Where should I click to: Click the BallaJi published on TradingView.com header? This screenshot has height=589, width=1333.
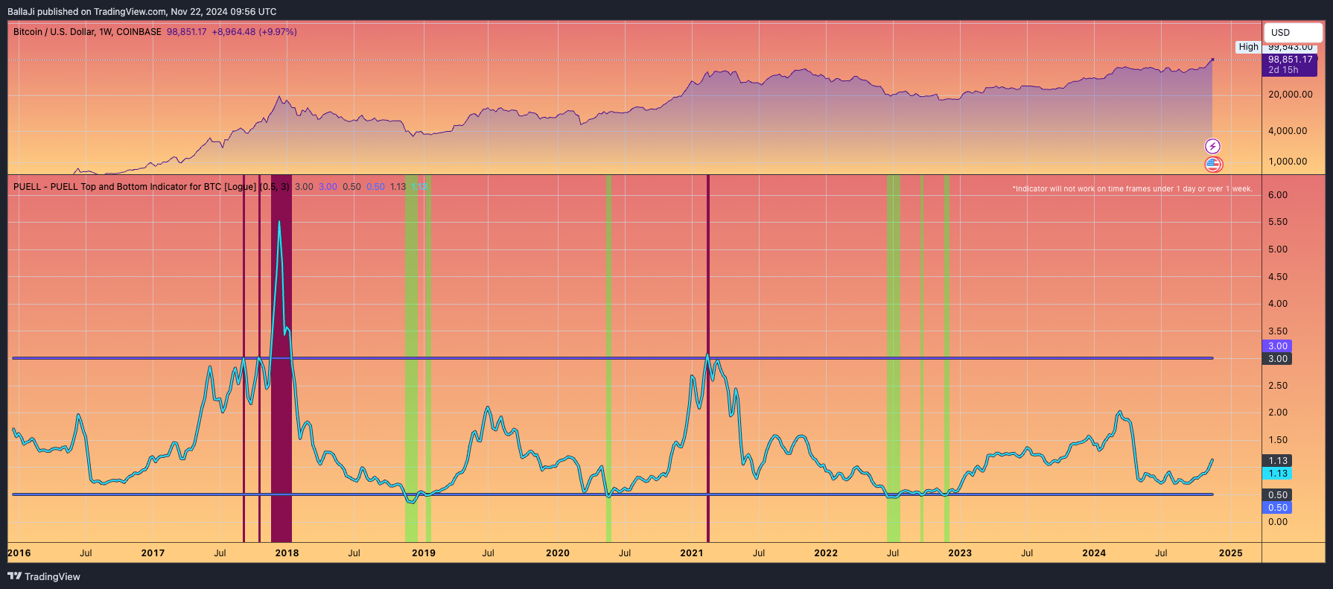[141, 12]
